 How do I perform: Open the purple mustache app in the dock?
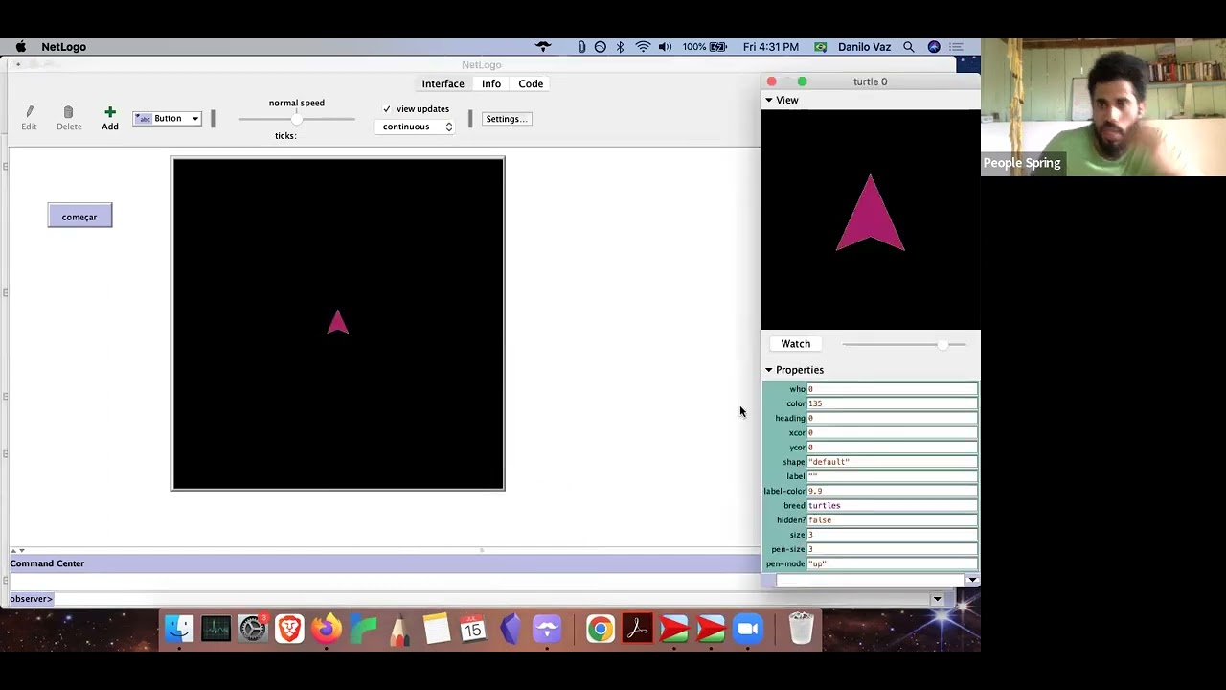[547, 629]
